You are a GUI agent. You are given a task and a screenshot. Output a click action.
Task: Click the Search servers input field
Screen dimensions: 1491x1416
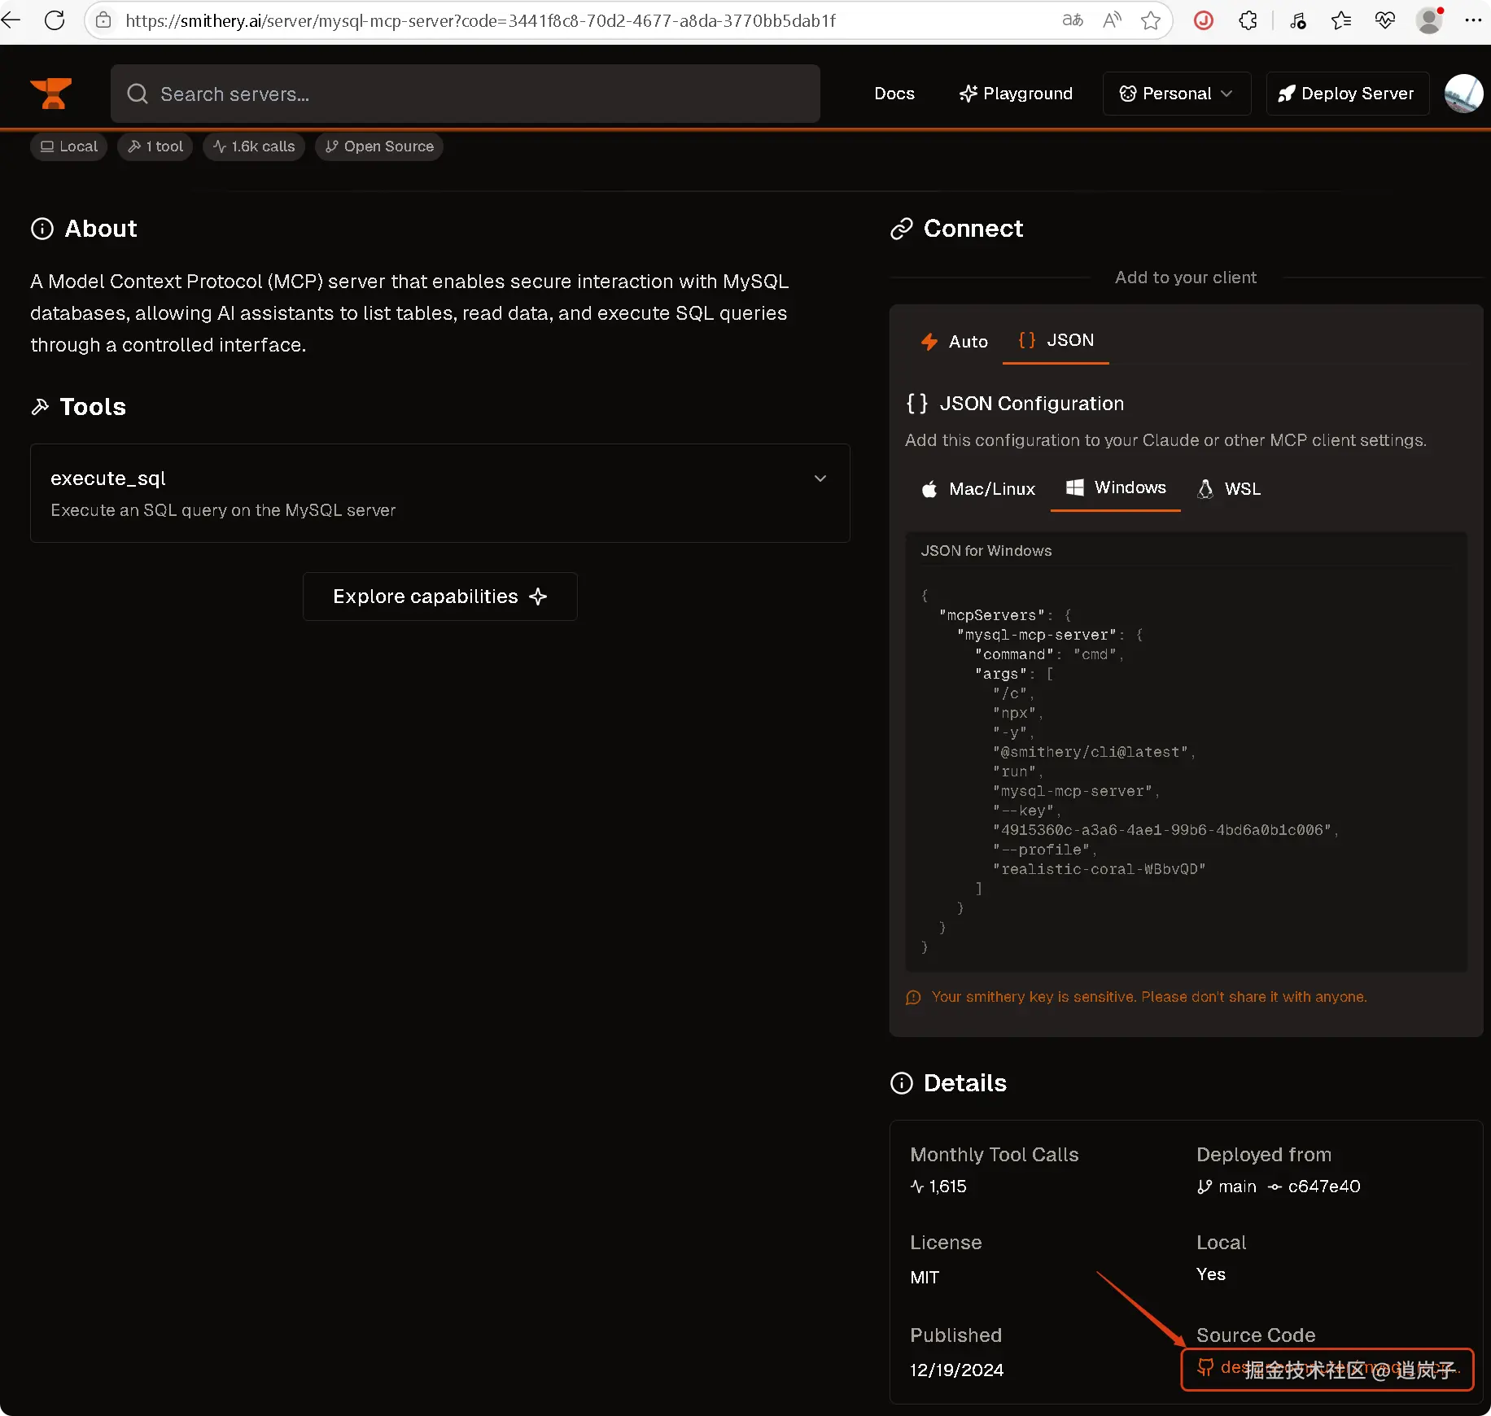tap(466, 94)
